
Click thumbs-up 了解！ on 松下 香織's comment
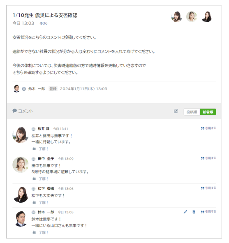(40, 203)
